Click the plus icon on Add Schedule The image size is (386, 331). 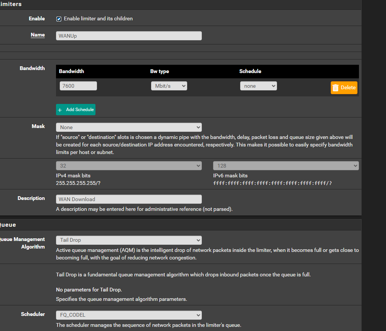[x=60, y=110]
